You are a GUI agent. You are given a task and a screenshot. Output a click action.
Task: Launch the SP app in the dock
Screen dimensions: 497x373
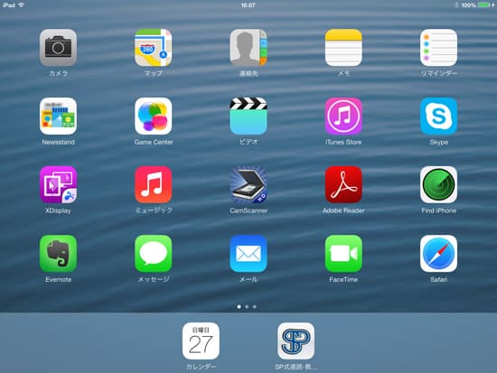295,341
